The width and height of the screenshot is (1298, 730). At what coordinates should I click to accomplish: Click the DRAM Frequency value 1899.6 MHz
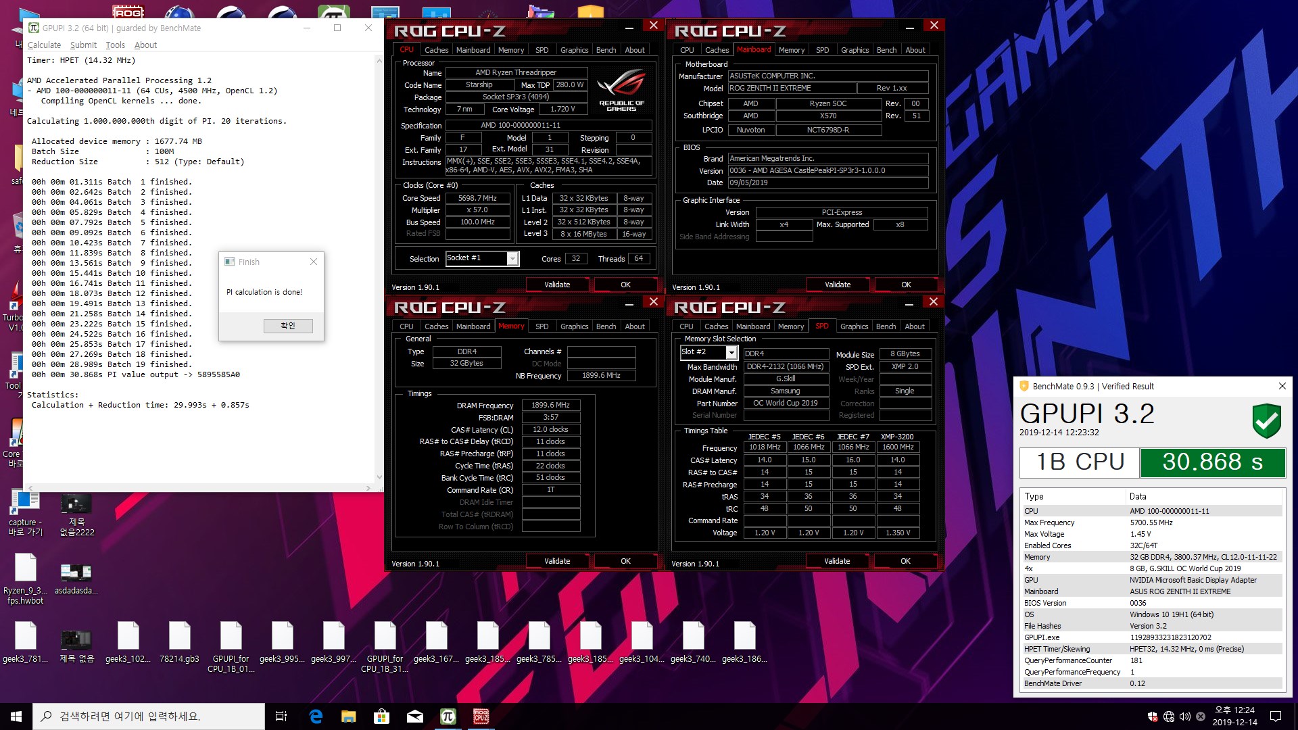point(550,406)
